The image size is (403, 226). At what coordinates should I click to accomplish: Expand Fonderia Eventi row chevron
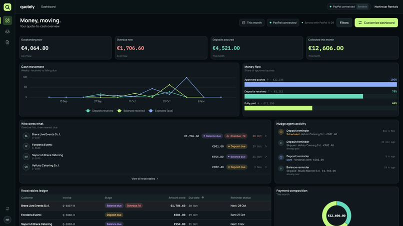tap(266, 146)
